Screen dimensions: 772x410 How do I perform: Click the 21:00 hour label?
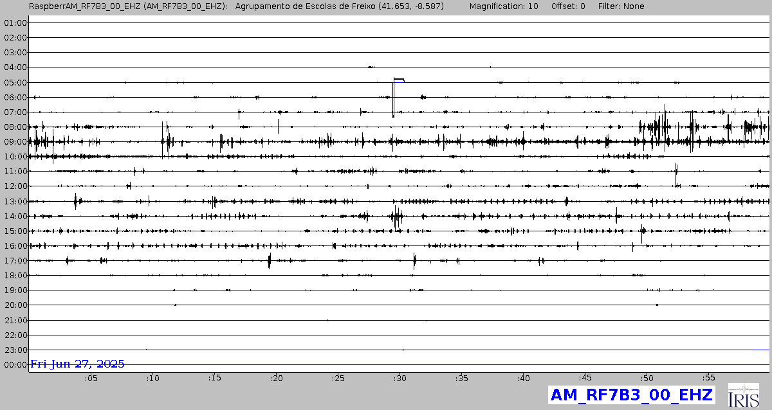click(15, 320)
